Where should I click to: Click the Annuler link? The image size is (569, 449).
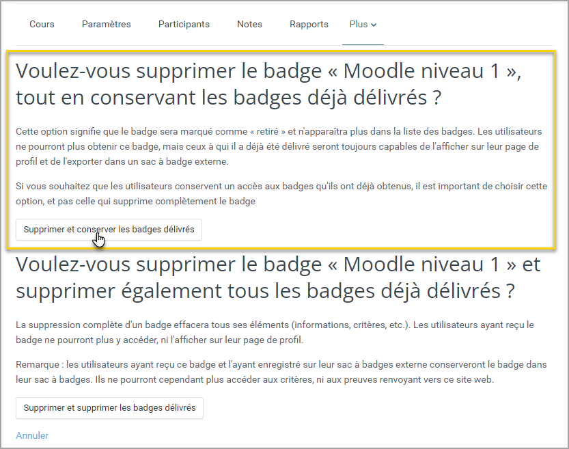pos(32,435)
